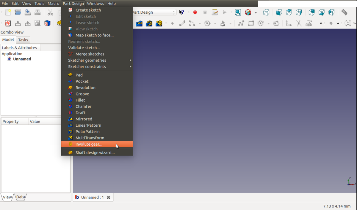The image size is (357, 210).
Task: Select the Unnamed document in the tree
Action: [22, 59]
